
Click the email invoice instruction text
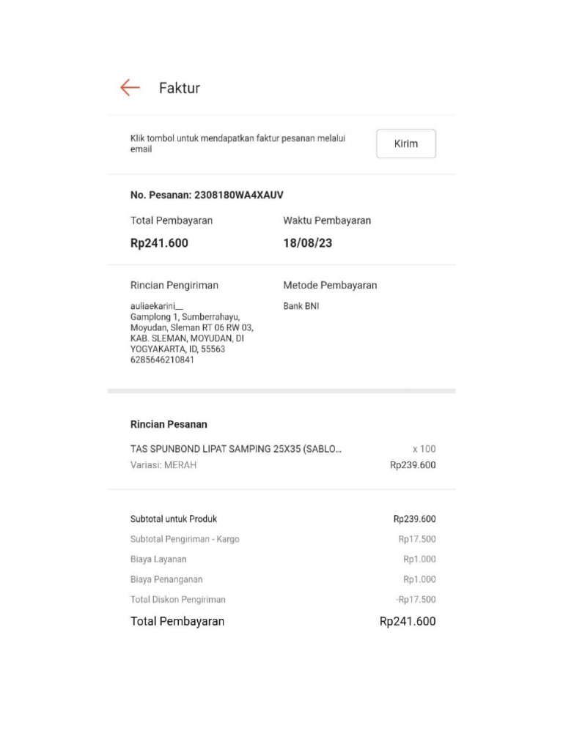point(238,144)
